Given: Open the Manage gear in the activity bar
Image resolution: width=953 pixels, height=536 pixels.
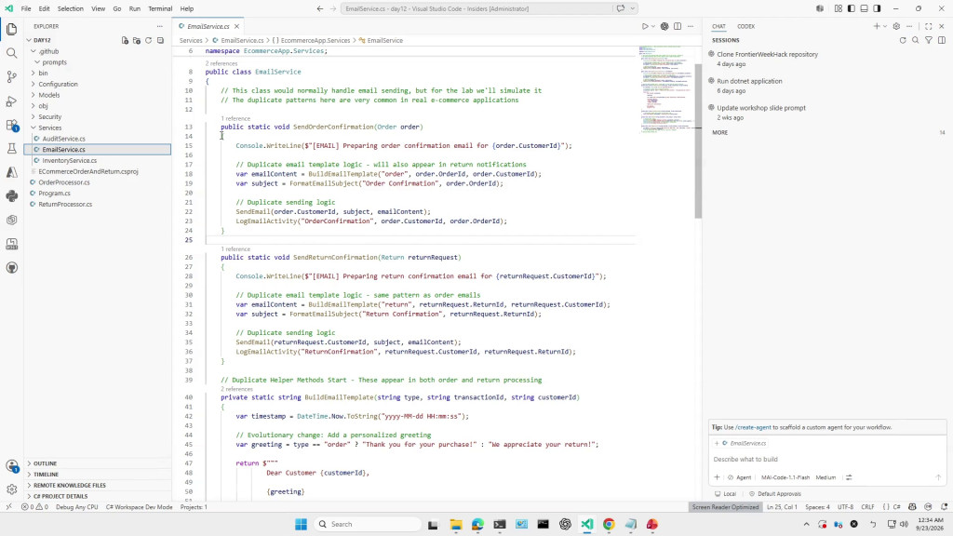Looking at the screenshot, I should [11, 489].
